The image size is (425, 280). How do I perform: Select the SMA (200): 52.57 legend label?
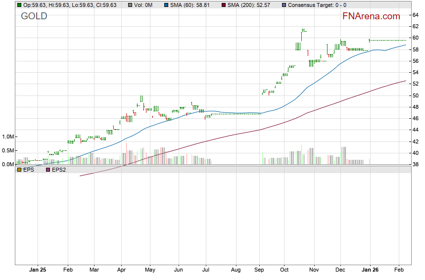coord(252,5)
